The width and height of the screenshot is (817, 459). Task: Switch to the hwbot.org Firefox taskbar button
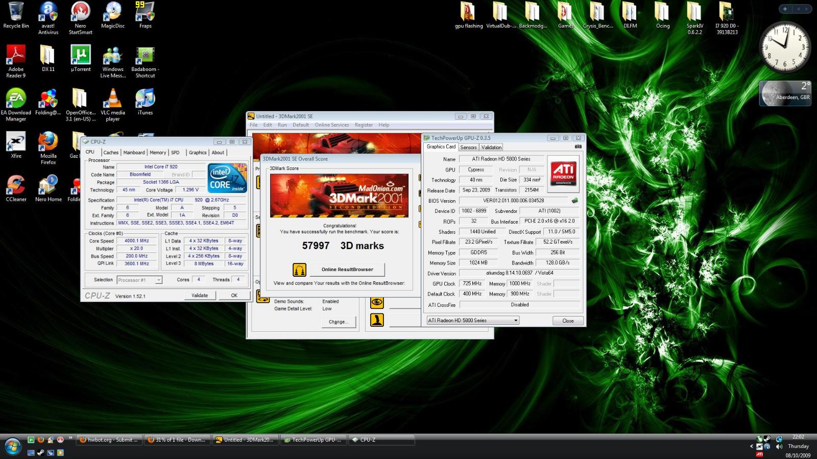click(x=109, y=440)
